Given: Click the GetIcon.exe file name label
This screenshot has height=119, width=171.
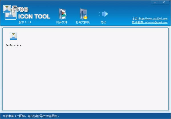Looking at the screenshot, I should pyautogui.click(x=13, y=45).
